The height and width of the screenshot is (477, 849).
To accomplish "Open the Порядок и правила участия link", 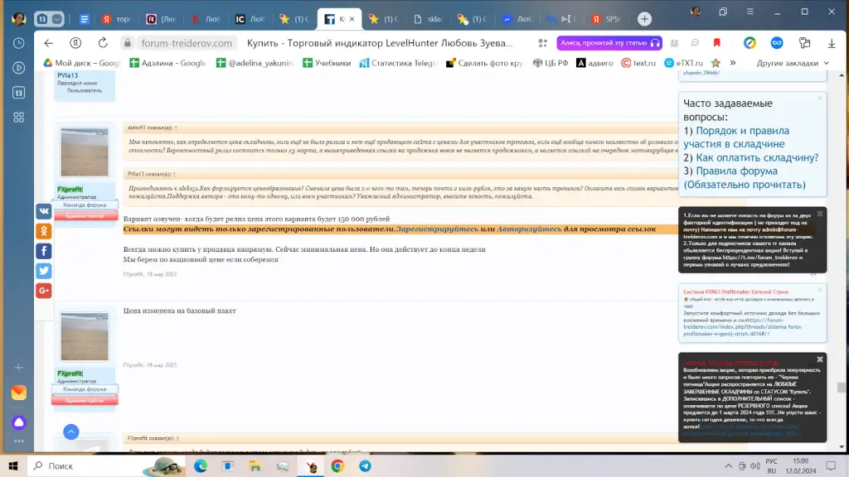I will (x=736, y=137).
